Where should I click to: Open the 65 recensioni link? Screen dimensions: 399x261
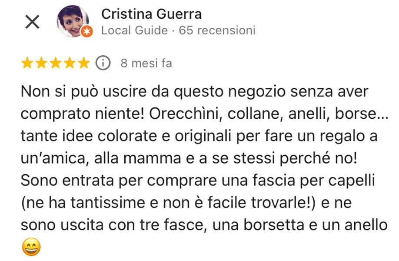pos(217,30)
